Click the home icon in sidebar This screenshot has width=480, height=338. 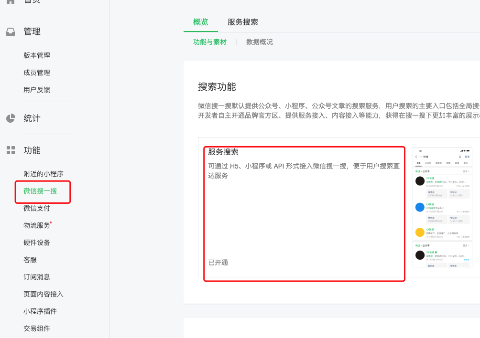pyautogui.click(x=11, y=1)
